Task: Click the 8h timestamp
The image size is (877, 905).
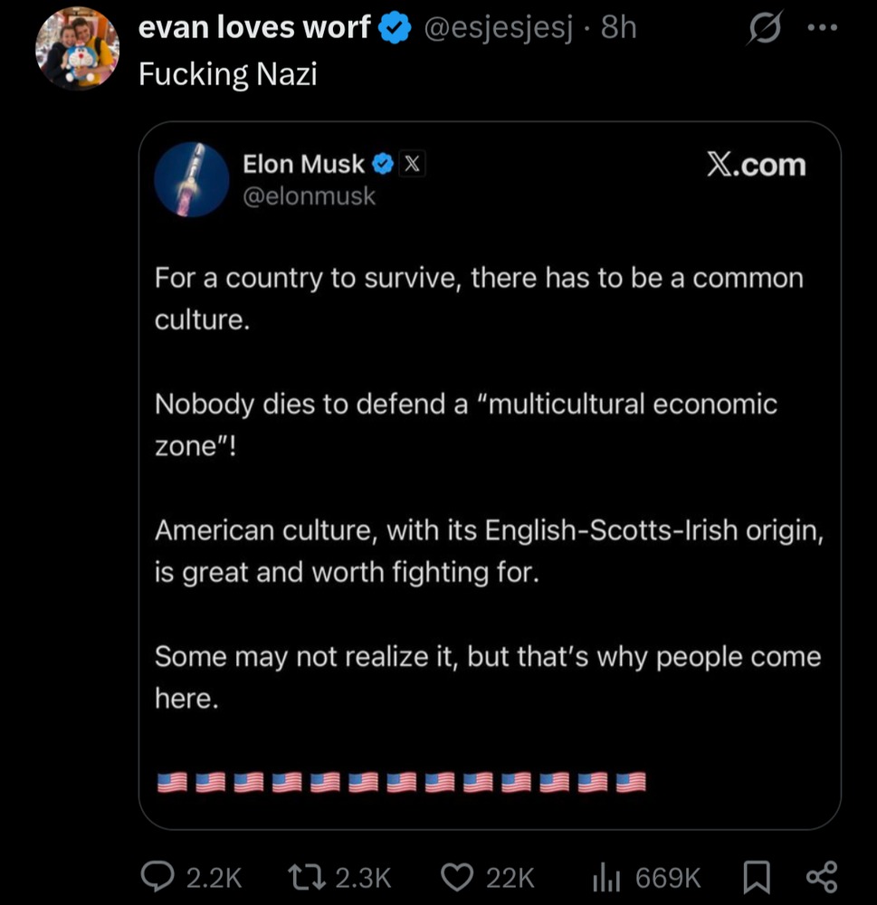Action: point(619,28)
